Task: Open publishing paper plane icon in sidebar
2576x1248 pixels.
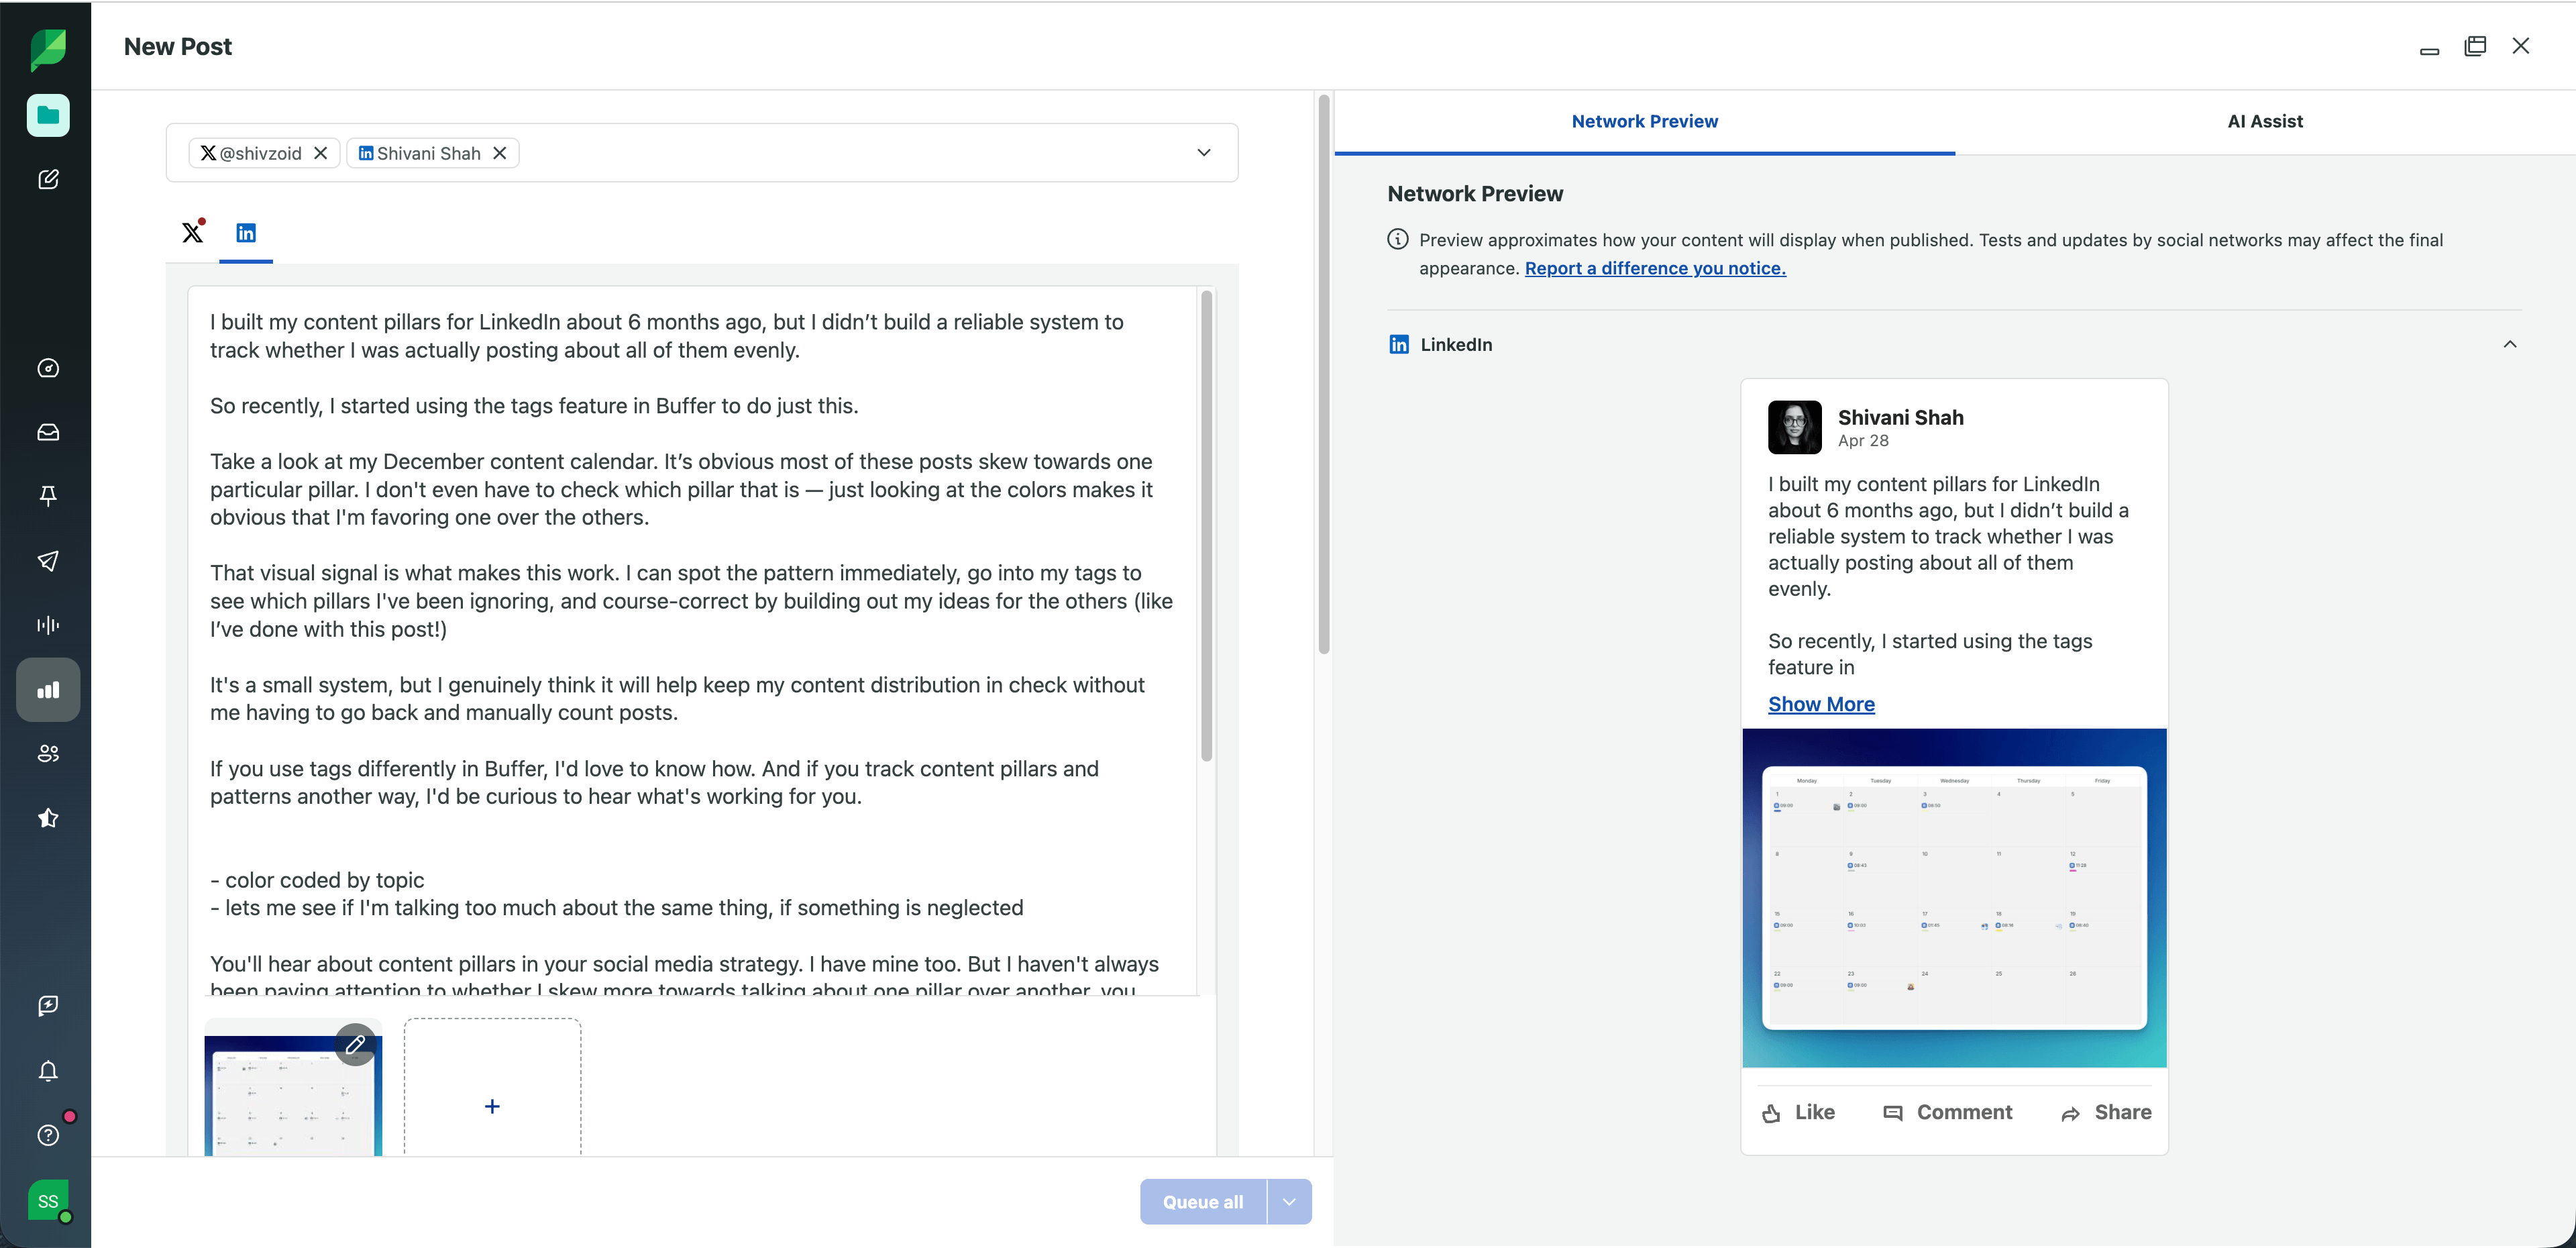Action: pos(48,561)
